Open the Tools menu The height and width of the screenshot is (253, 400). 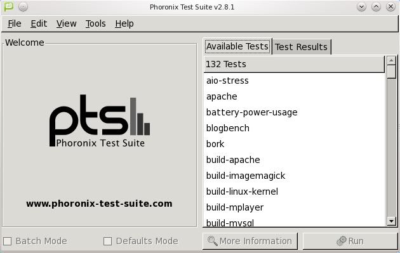pyautogui.click(x=95, y=23)
